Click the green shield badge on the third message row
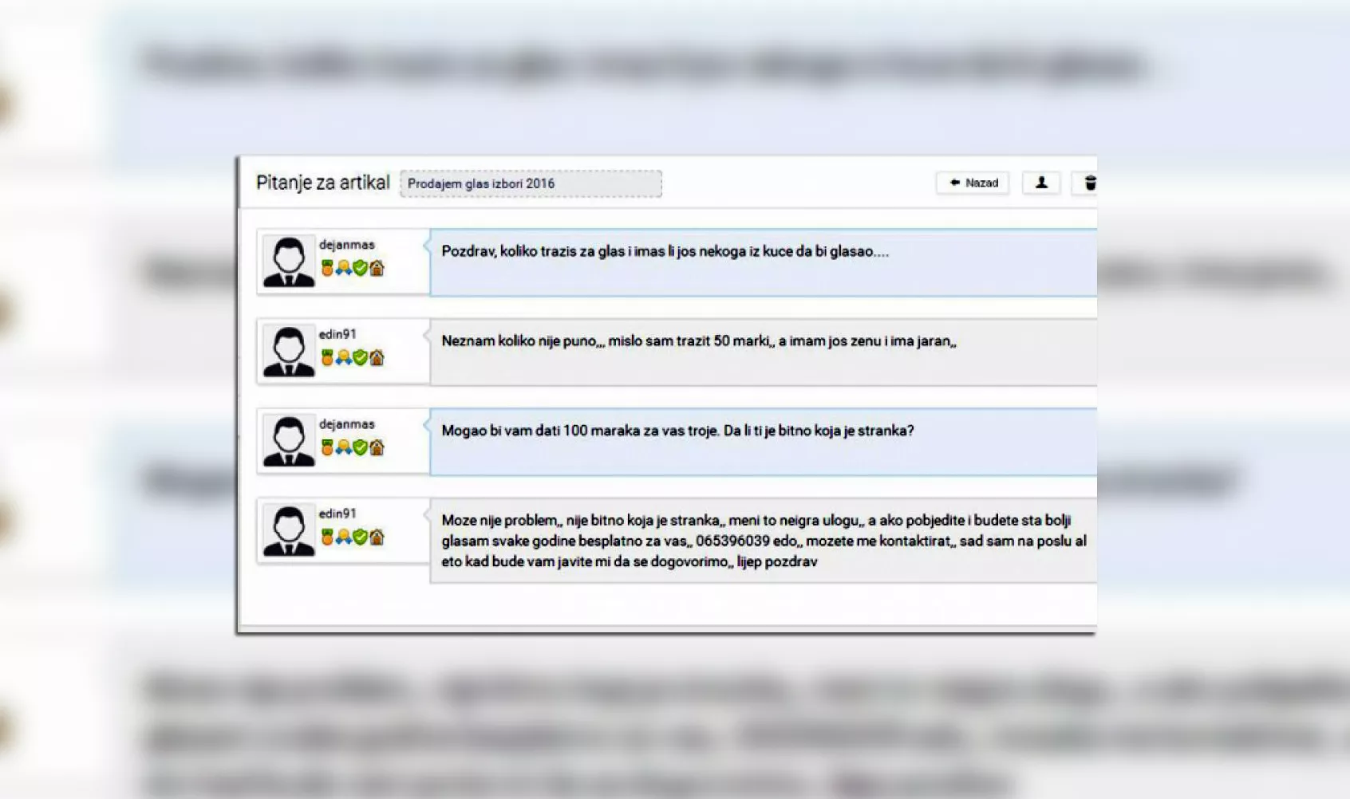 pos(361,447)
